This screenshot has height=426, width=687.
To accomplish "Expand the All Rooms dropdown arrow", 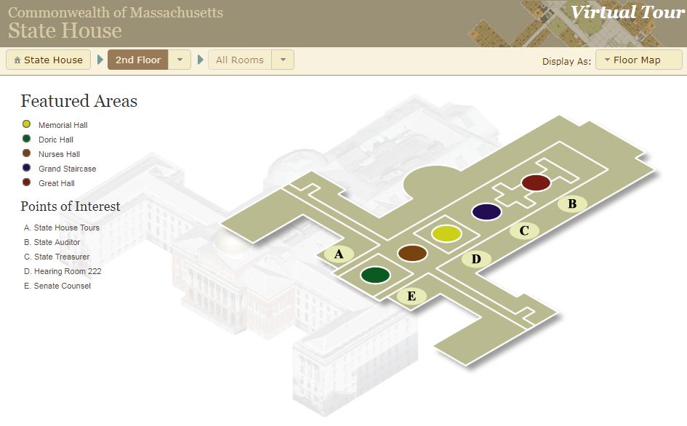I will (x=283, y=60).
